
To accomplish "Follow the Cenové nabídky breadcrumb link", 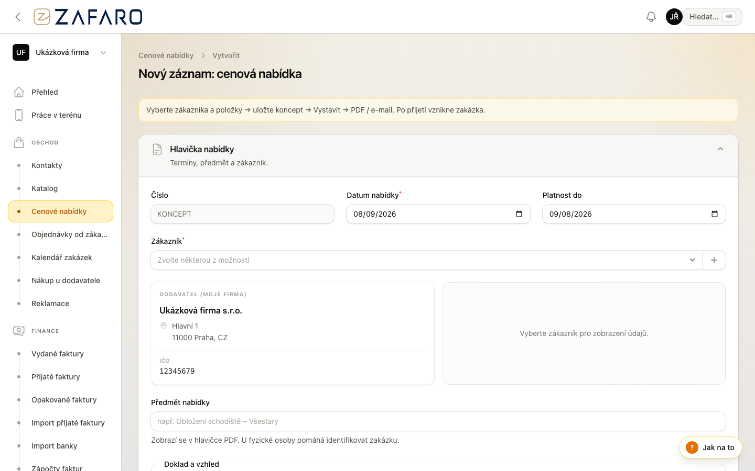I will coord(166,55).
